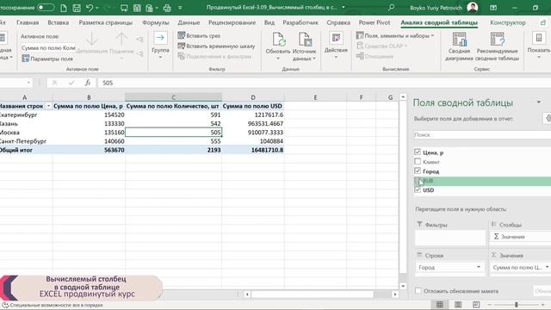Open the Данные tab
This screenshot has height=310, width=551.
pos(189,22)
